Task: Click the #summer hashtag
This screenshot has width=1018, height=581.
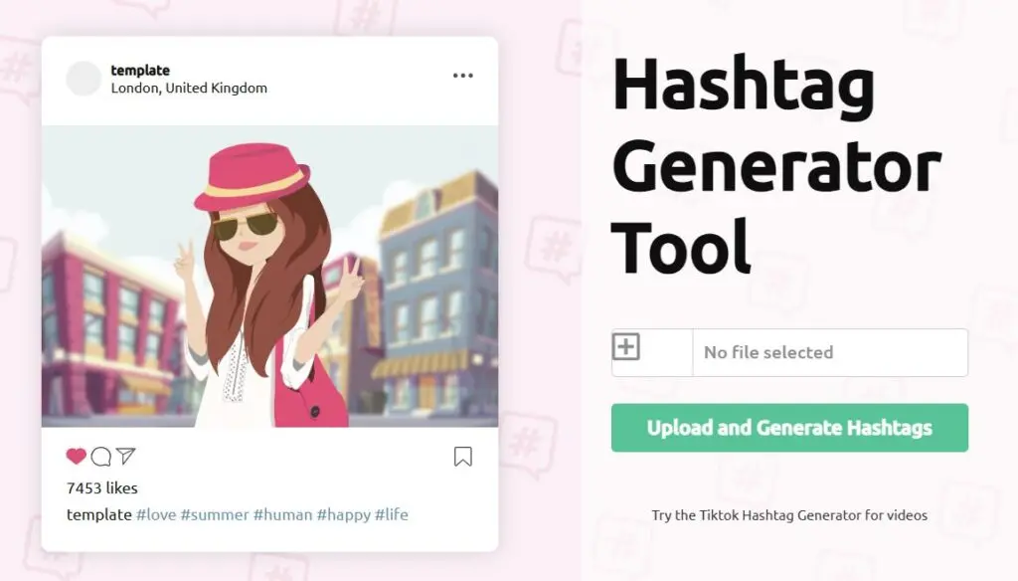Action: [214, 514]
